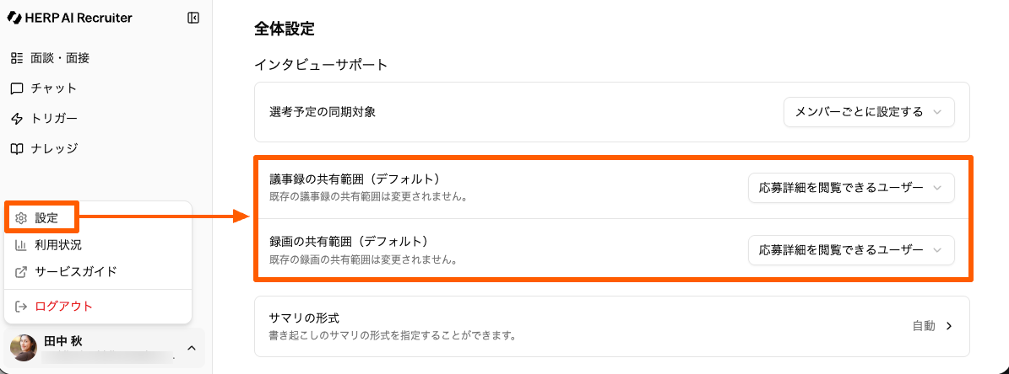The image size is (1009, 374).
Task: Click the サービスガイド external link icon
Action: point(22,272)
